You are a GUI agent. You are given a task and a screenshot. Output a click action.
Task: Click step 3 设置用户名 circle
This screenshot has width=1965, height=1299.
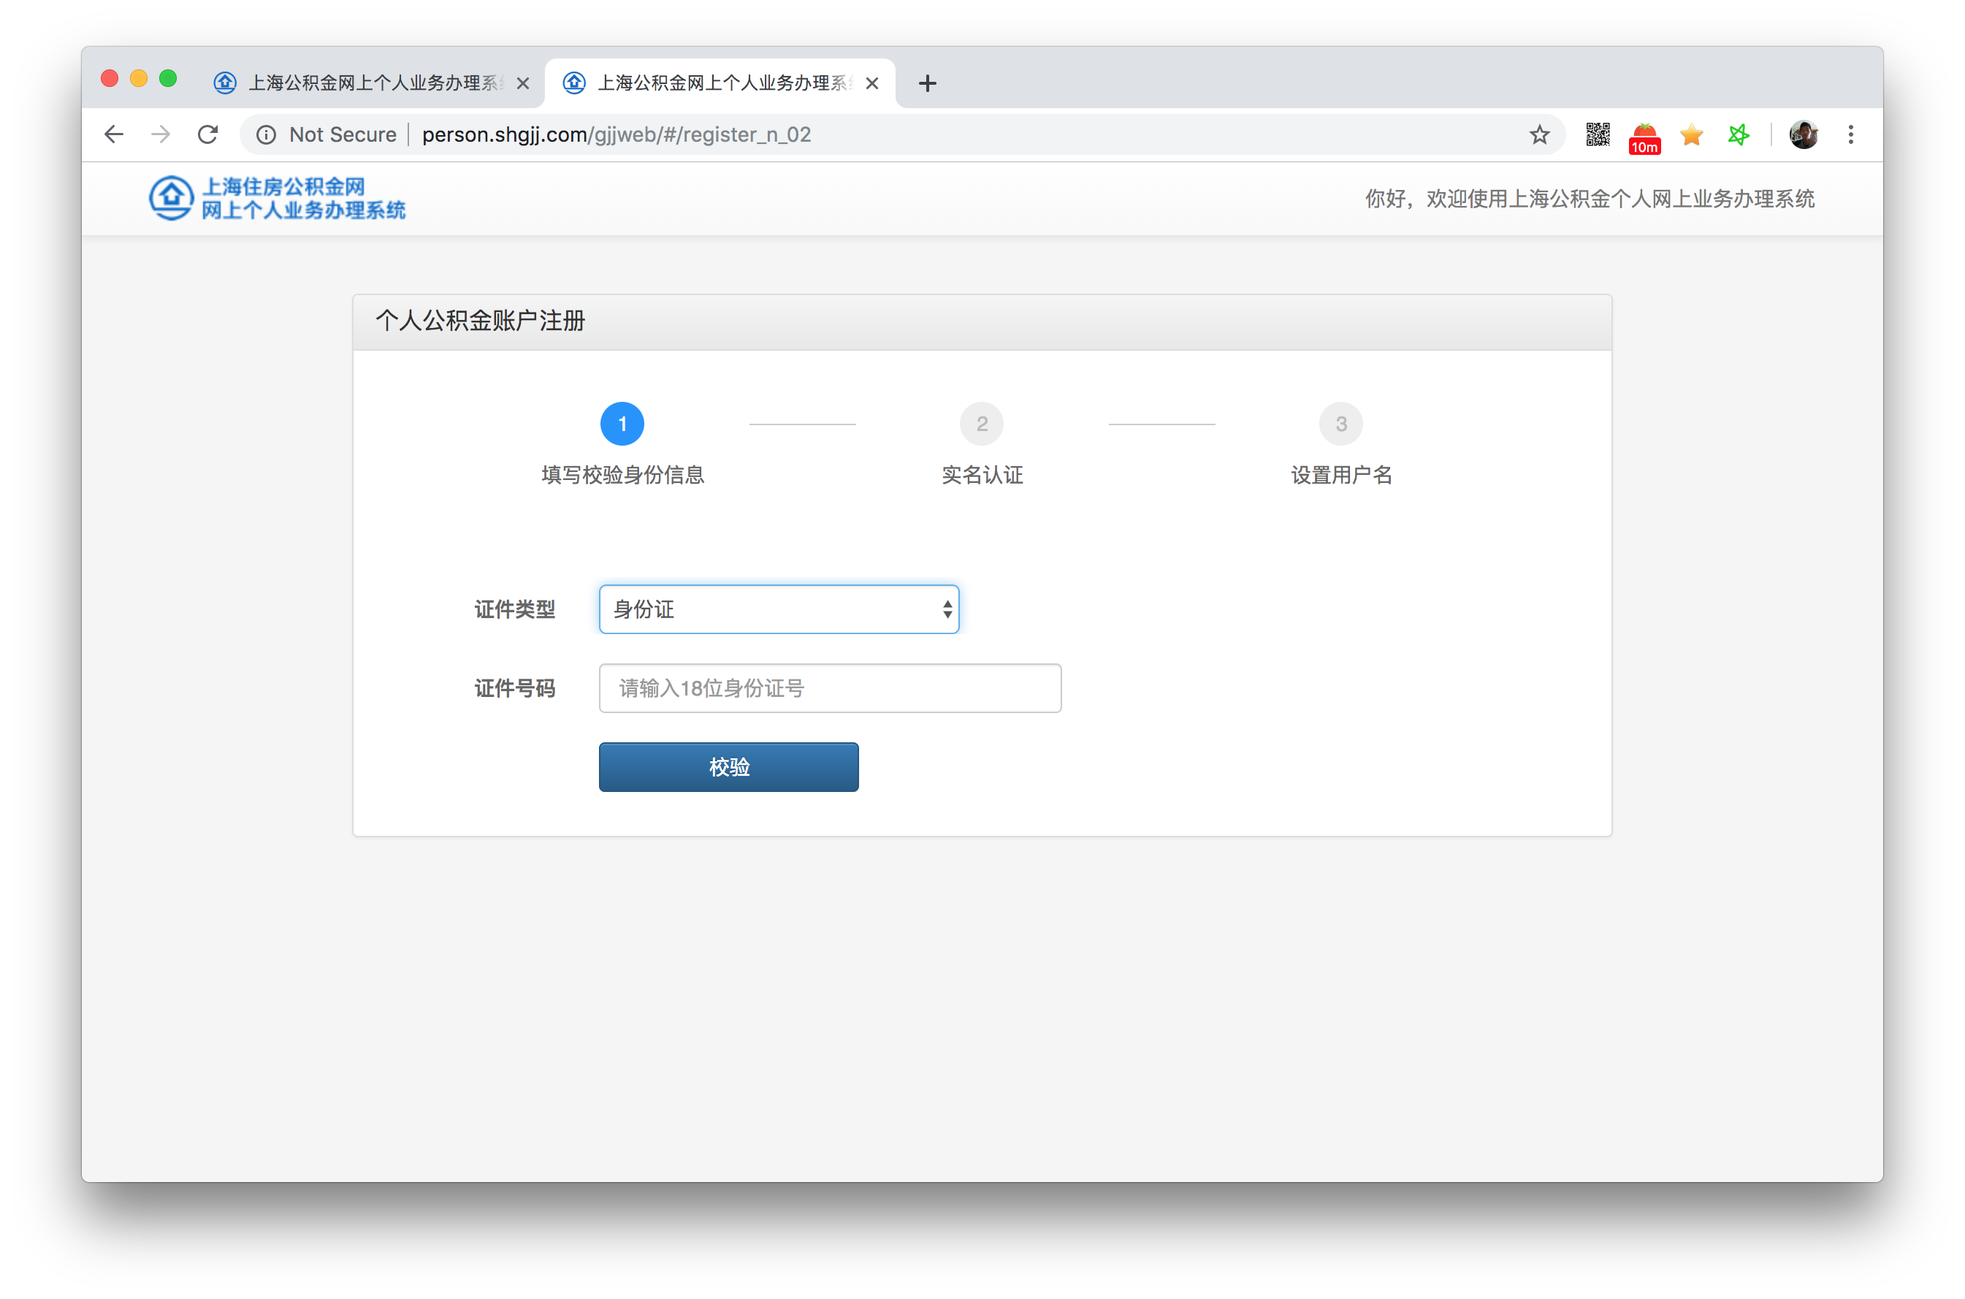pos(1340,423)
